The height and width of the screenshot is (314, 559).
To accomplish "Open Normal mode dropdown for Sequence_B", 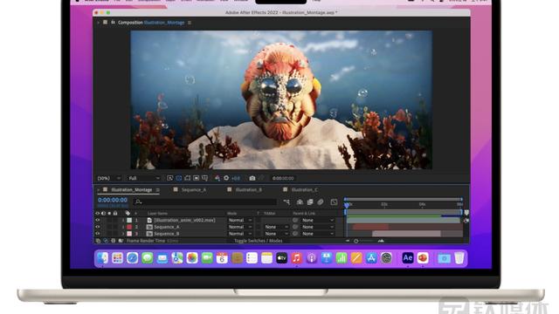I will (x=240, y=234).
